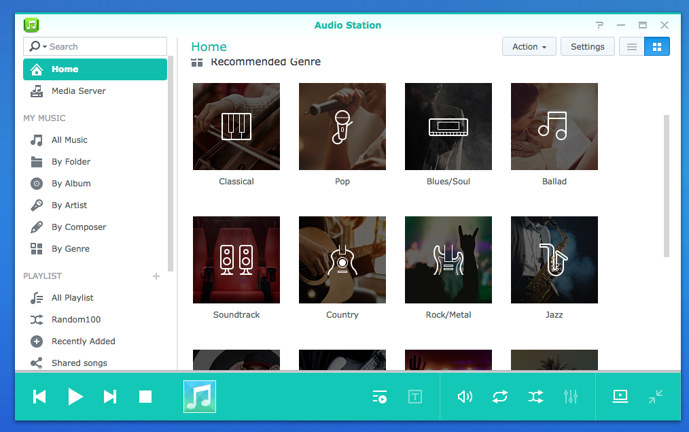Toggle shuffle mode in player bar
Viewport: 689px width, 432px height.
(x=535, y=397)
